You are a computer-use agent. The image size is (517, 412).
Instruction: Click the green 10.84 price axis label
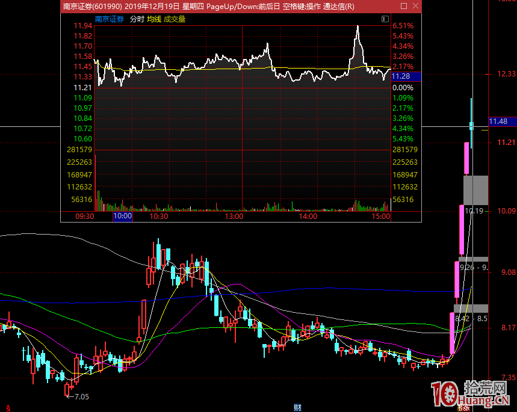coord(83,118)
